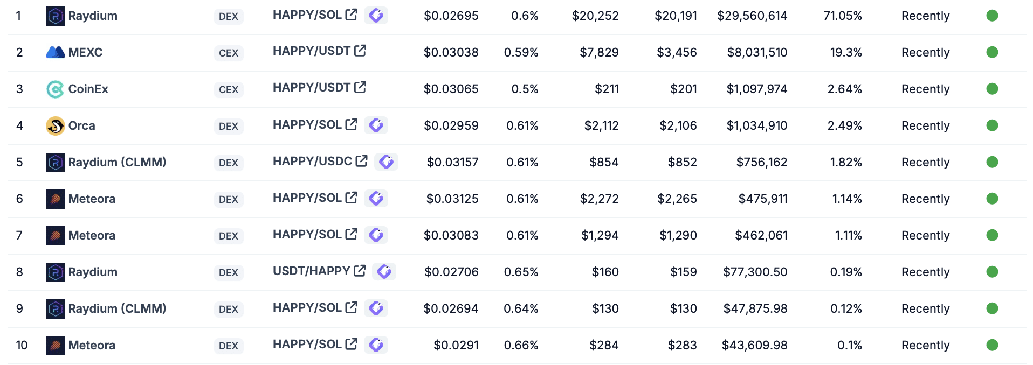Click green status dot in Raydium row 1
The width and height of the screenshot is (1033, 365).
point(992,16)
